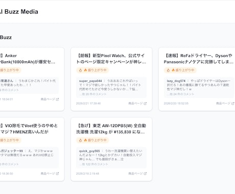This screenshot has height=194, width=235.
Task: Show 他 122 件のコメント on Toshiba washer card
Action: click(x=93, y=164)
